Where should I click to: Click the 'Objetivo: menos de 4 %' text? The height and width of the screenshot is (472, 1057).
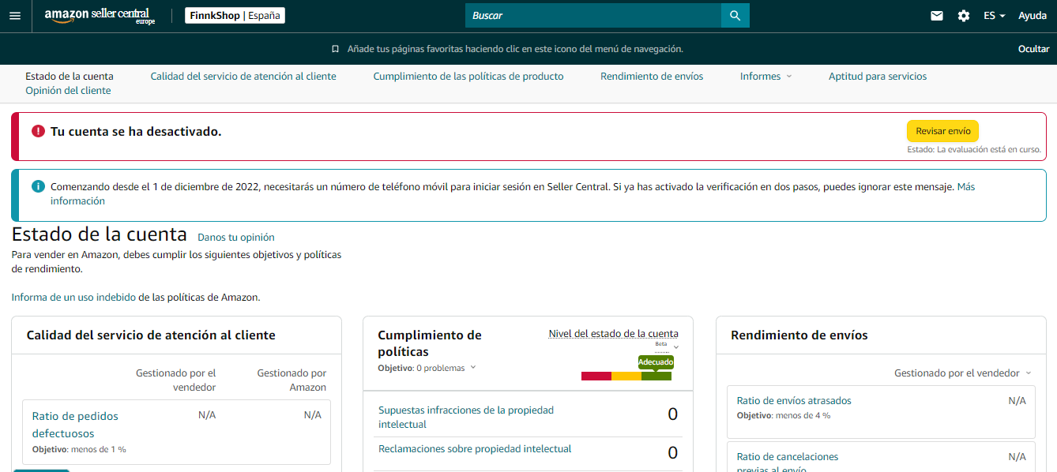(x=784, y=416)
